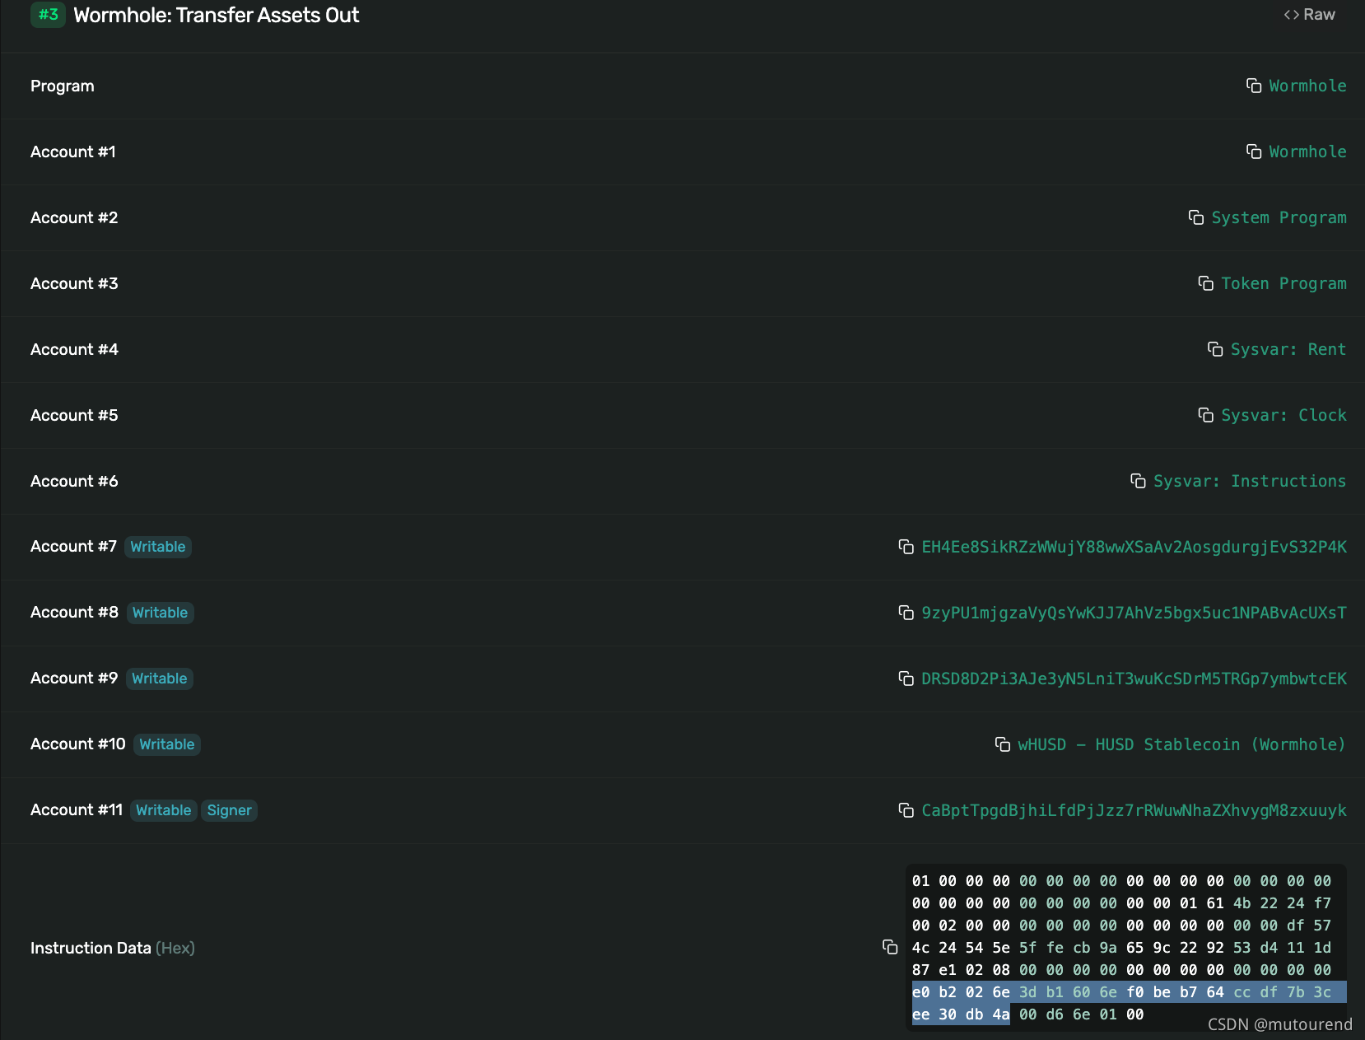The width and height of the screenshot is (1365, 1040).
Task: Copy the Account #1 Wormhole address
Action: [x=1254, y=152]
